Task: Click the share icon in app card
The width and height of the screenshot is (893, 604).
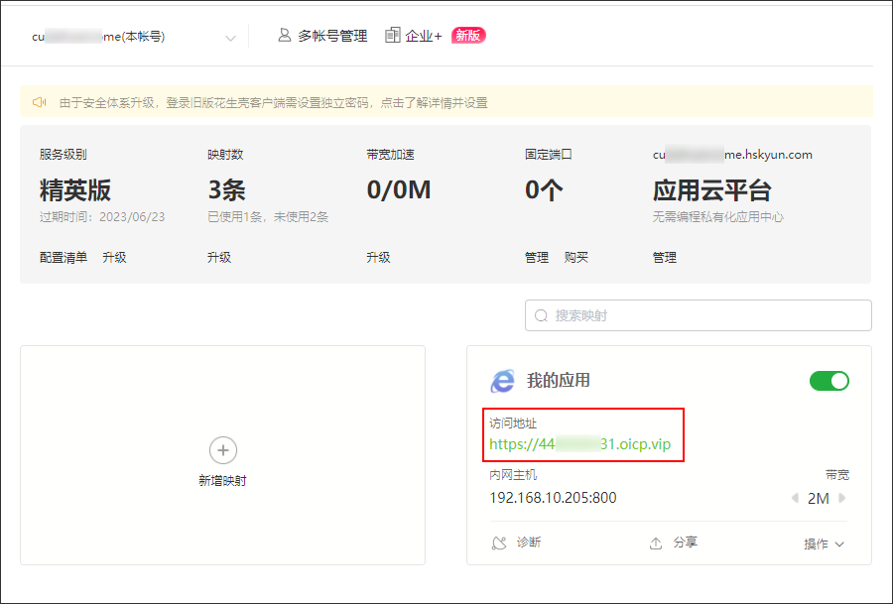Action: [656, 544]
